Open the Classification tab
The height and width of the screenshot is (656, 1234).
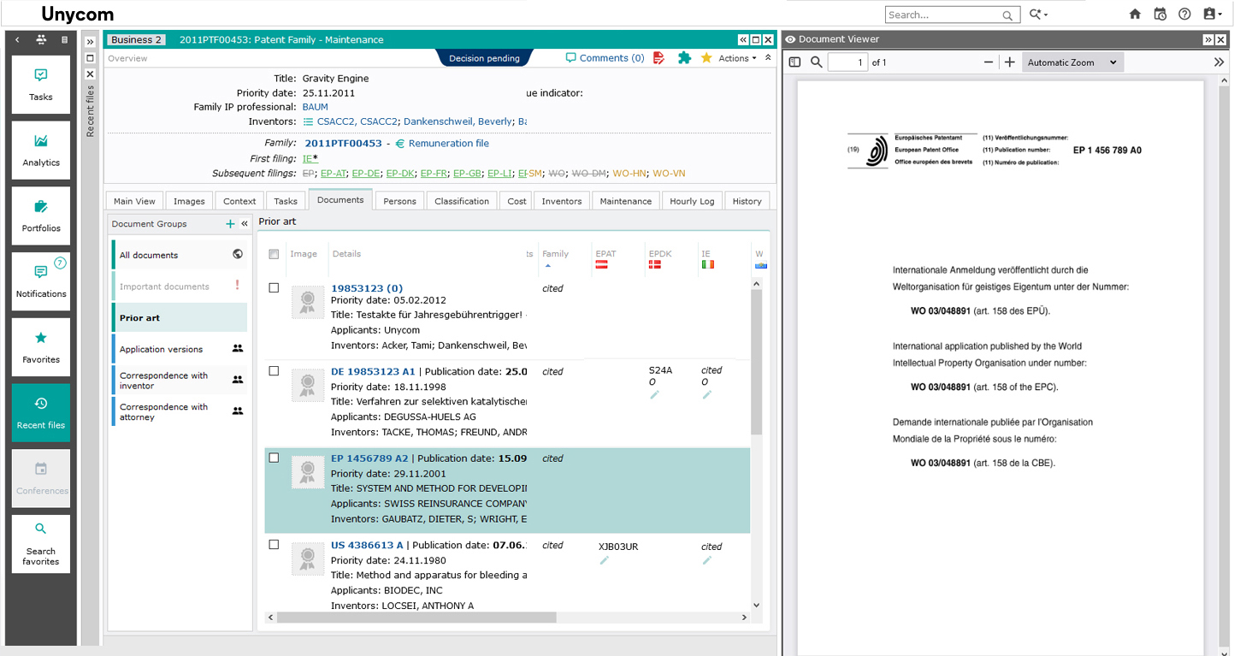pos(461,201)
